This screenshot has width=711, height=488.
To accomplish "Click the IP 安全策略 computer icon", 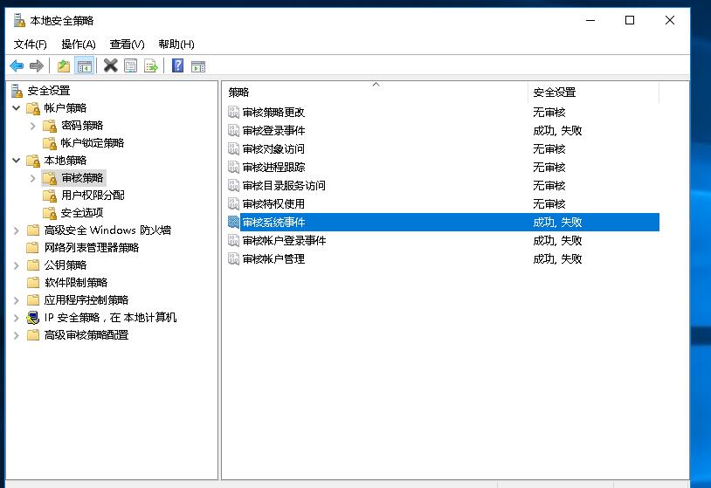I will tap(33, 318).
